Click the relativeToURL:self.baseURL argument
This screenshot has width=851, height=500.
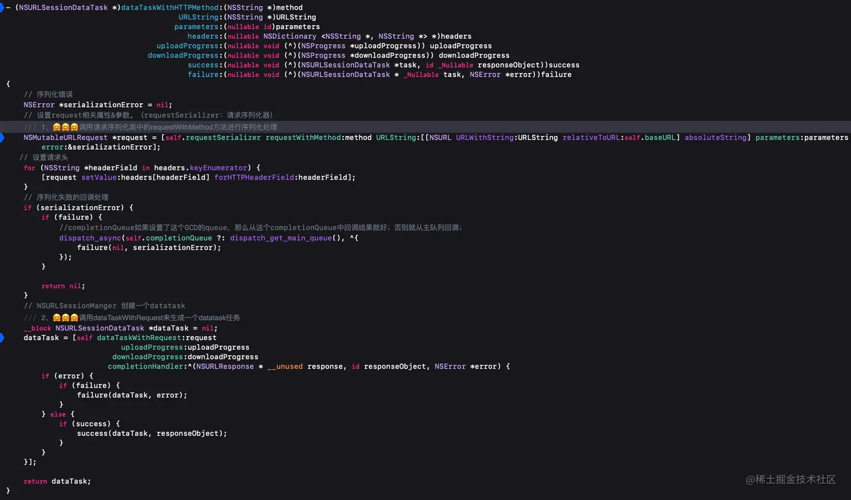click(621, 137)
